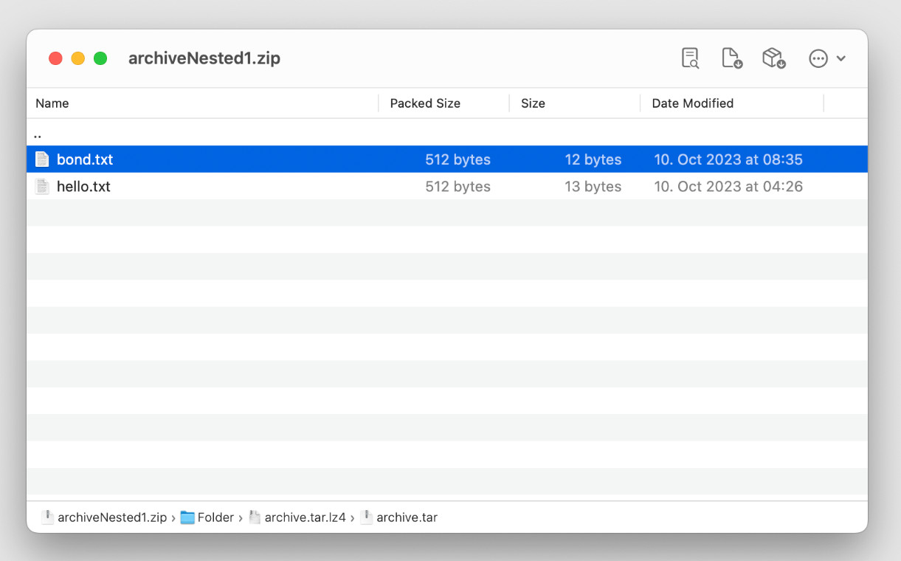
Task: Go up via the '..' parent entry
Action: pos(38,133)
